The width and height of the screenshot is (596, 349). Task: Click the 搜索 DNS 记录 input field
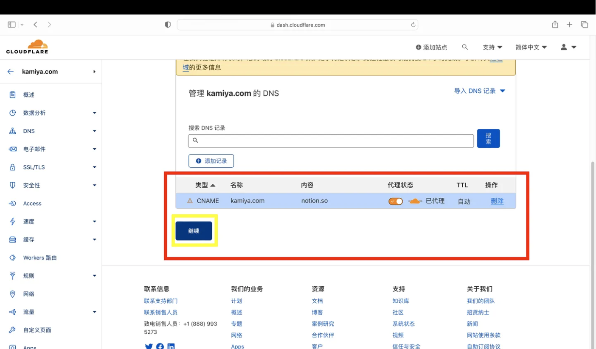point(331,141)
